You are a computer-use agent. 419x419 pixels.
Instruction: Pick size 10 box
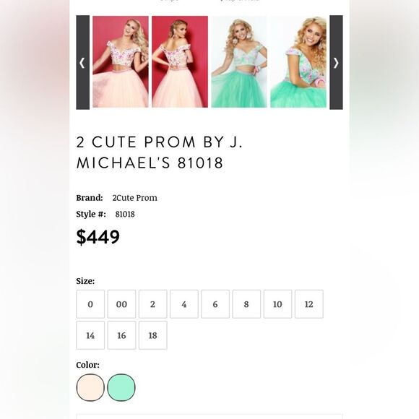tap(277, 304)
